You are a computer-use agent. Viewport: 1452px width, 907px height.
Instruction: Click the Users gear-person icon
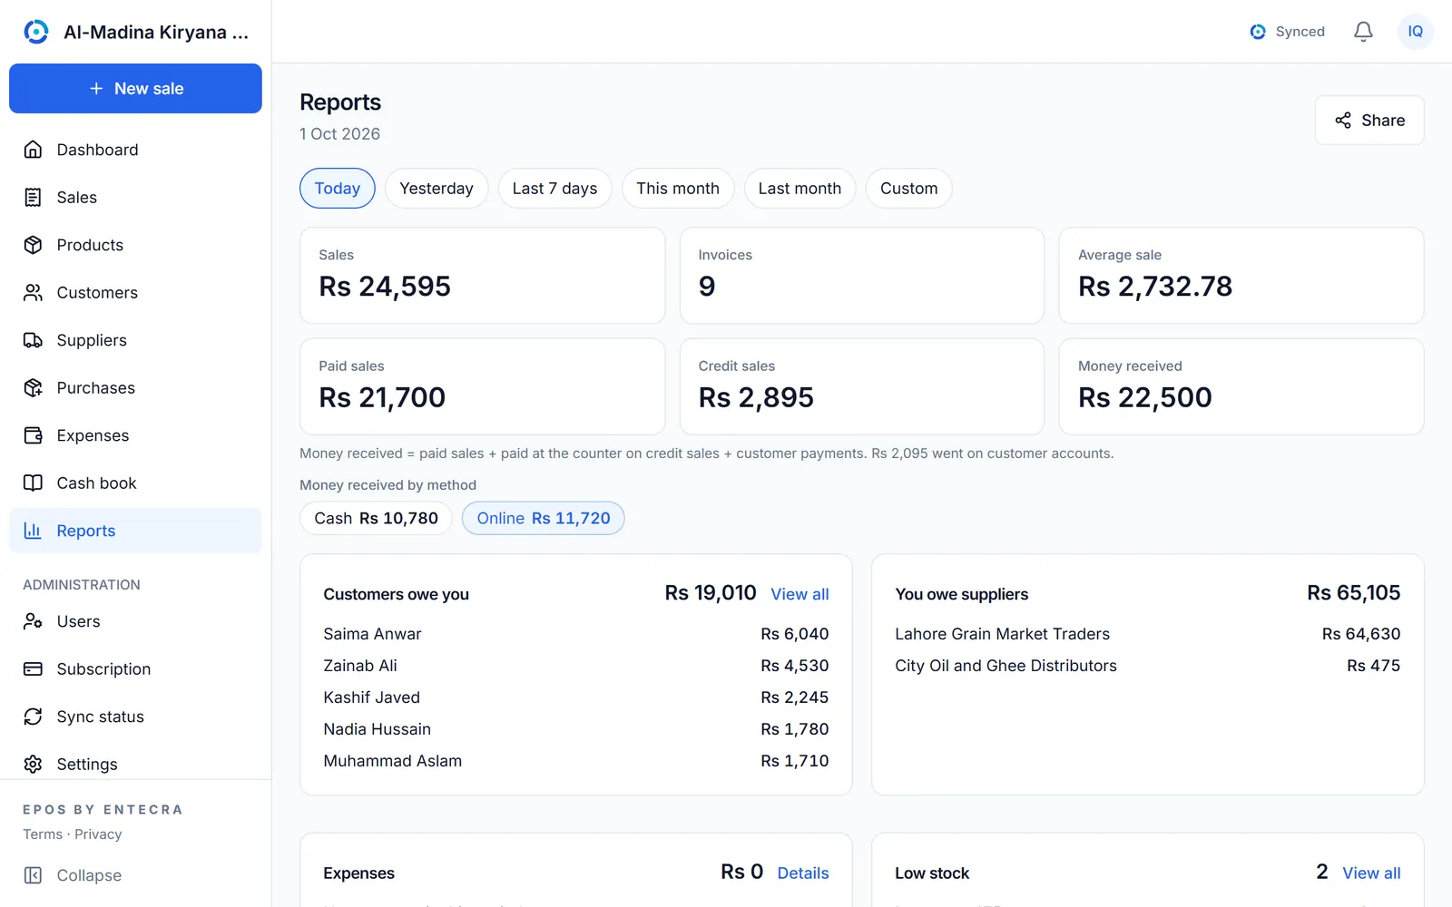(x=33, y=621)
